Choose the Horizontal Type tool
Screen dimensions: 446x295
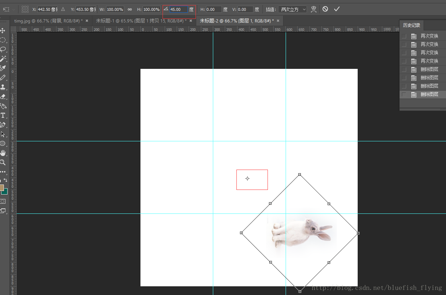click(3, 115)
